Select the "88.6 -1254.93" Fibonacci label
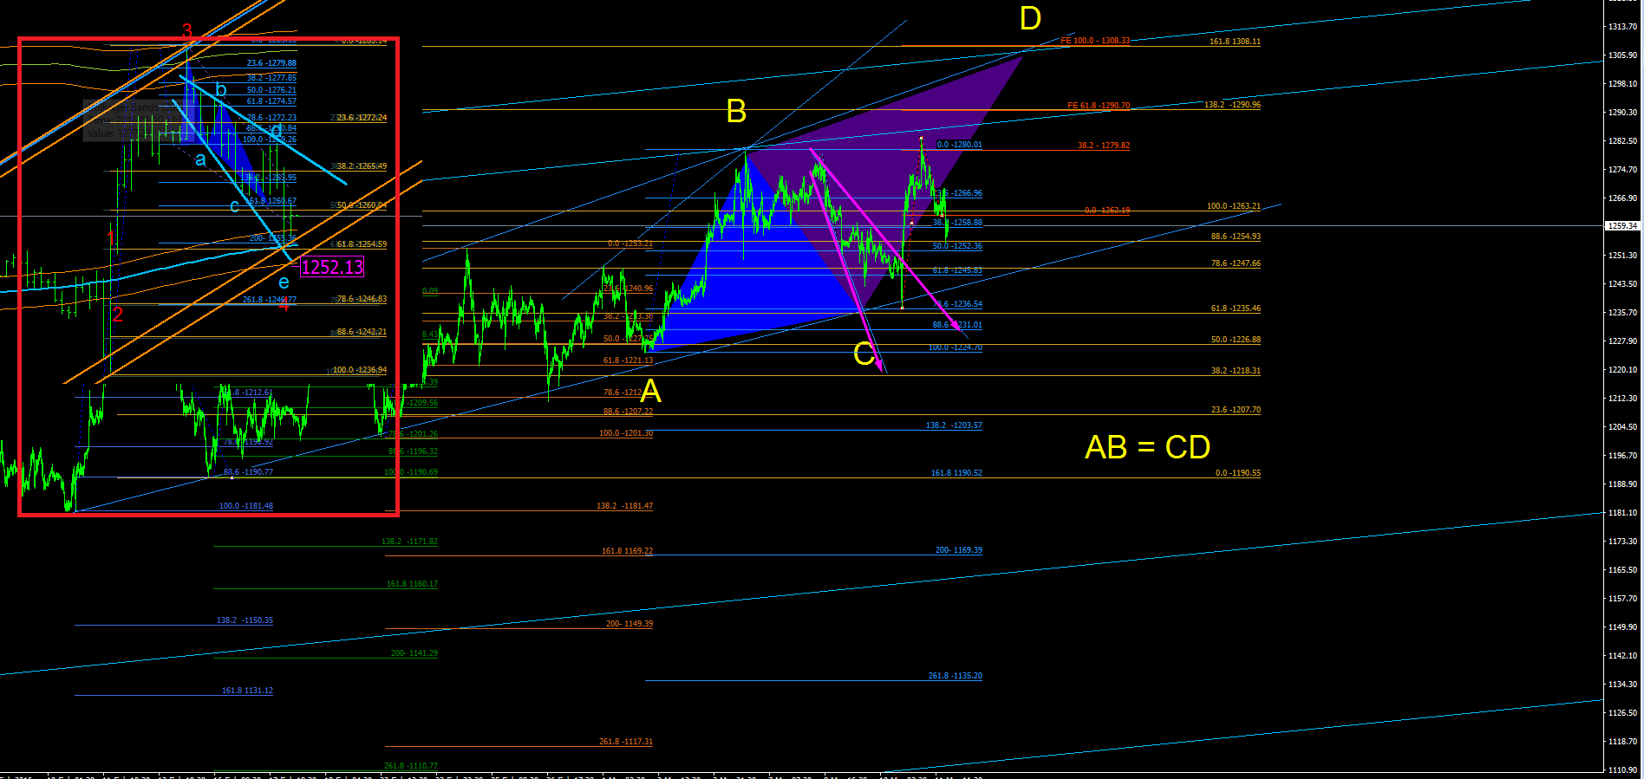Viewport: 1644px width, 779px height. click(x=1236, y=237)
